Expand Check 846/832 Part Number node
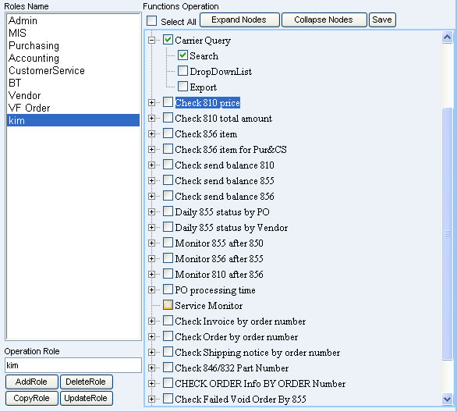 coord(151,368)
